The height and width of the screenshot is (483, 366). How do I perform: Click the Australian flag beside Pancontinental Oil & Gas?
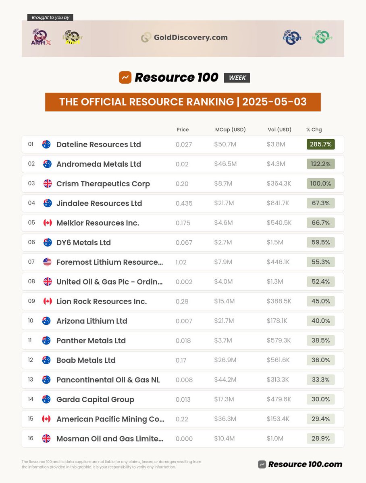(46, 380)
